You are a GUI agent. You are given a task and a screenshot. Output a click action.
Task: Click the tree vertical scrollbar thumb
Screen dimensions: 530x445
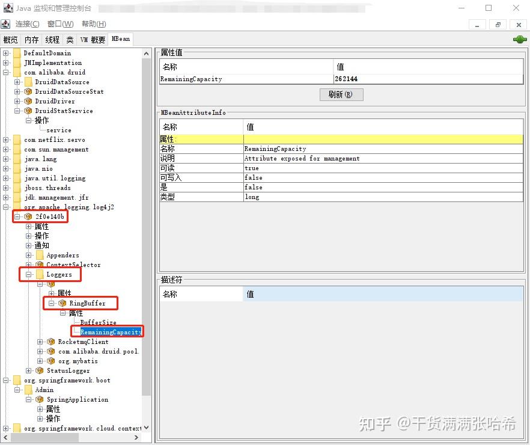pos(146,227)
